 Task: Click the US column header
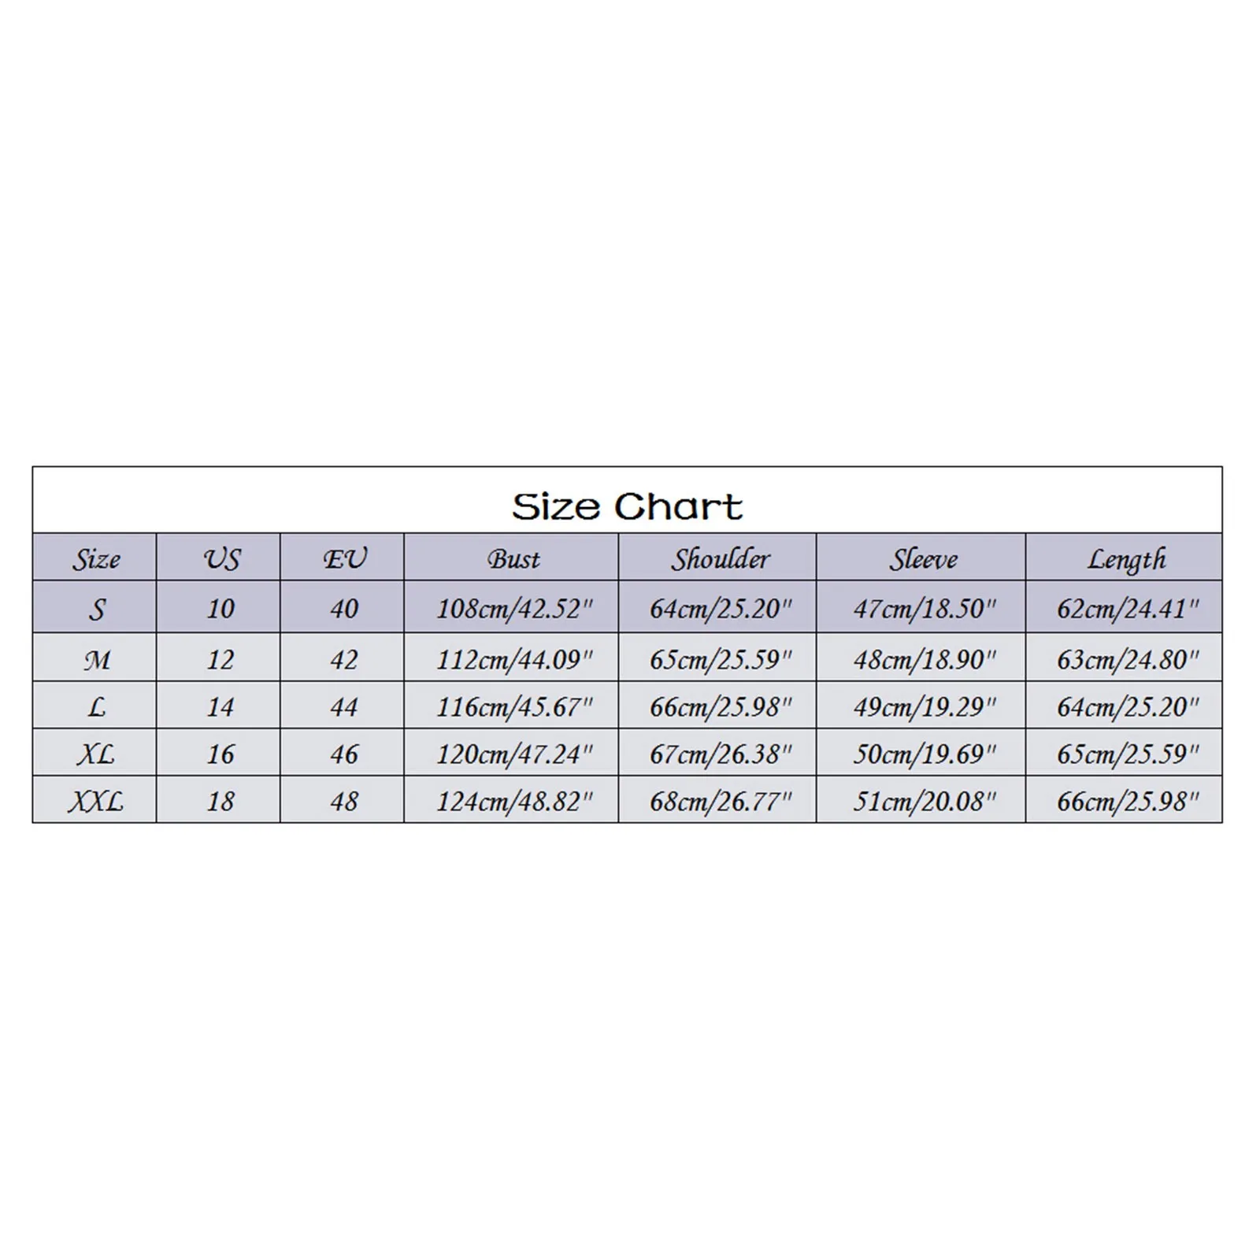(x=220, y=559)
